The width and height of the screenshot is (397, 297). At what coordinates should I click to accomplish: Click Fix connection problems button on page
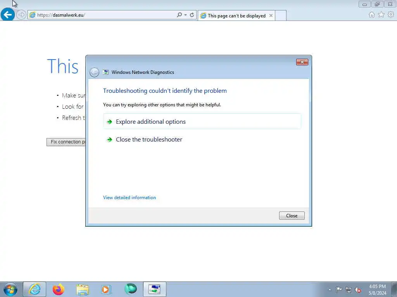click(x=67, y=142)
